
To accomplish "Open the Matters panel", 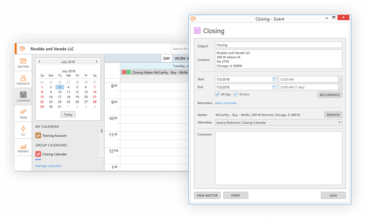I will pos(23,62).
